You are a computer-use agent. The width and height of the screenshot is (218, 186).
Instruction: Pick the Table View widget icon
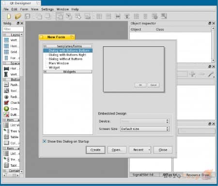point(6,137)
